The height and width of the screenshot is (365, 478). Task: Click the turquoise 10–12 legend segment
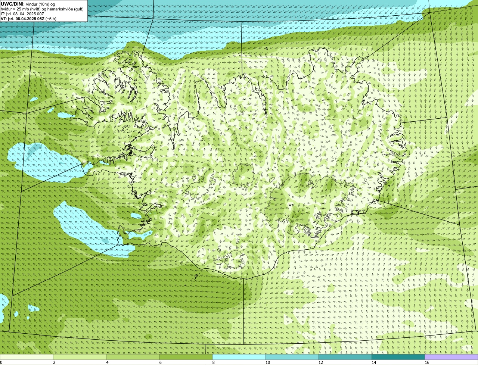coord(292,357)
